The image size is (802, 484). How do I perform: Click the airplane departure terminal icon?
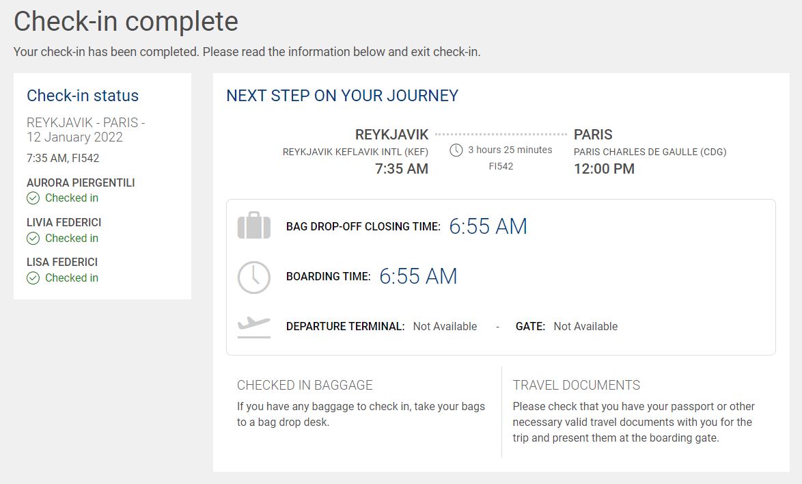click(253, 327)
